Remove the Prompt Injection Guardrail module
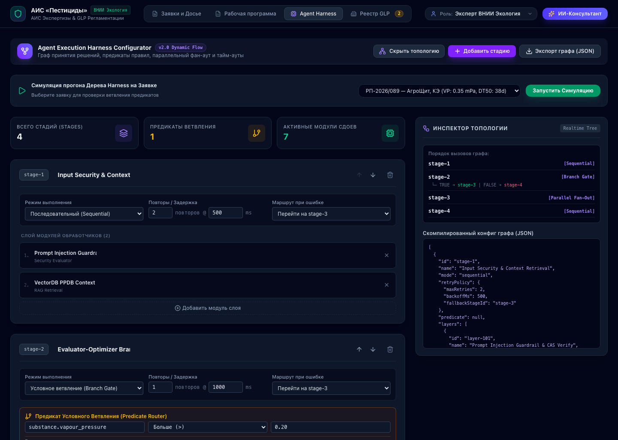The height and width of the screenshot is (440, 618). coord(387,255)
